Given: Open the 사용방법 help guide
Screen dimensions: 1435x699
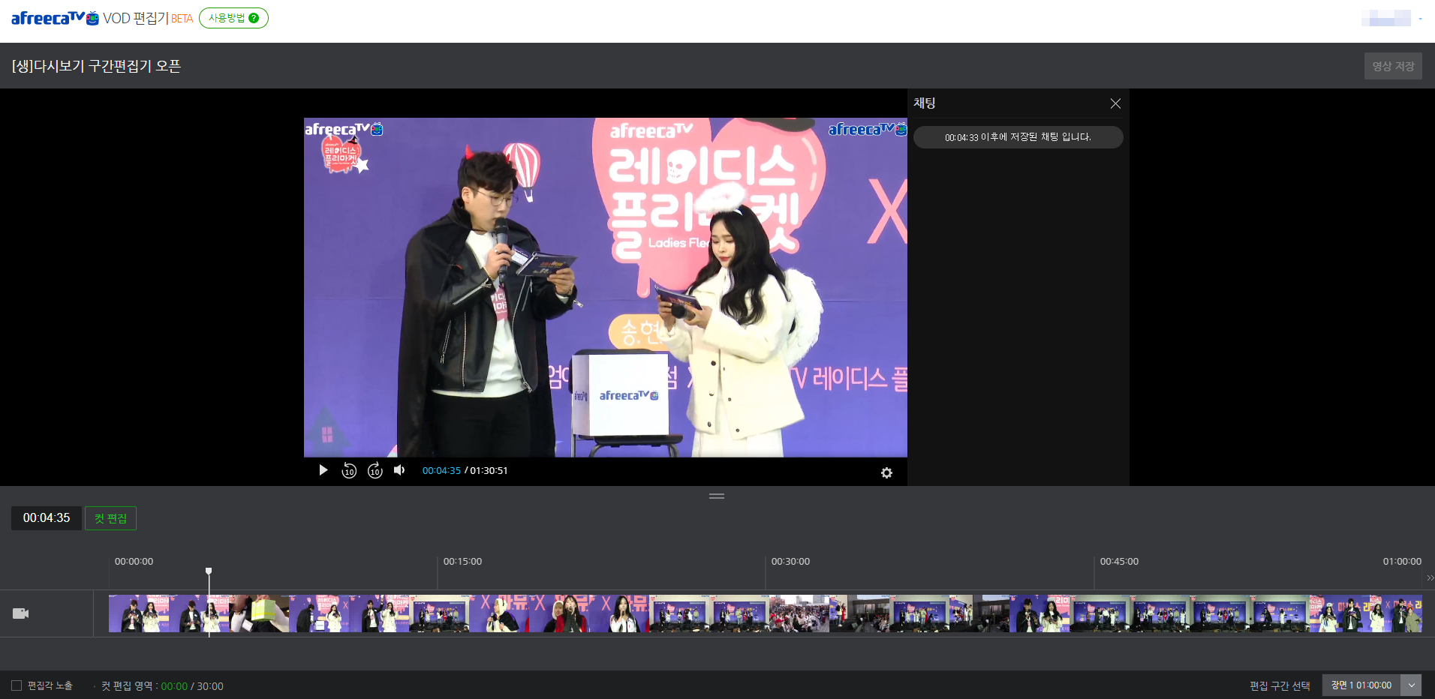Looking at the screenshot, I should pos(233,18).
